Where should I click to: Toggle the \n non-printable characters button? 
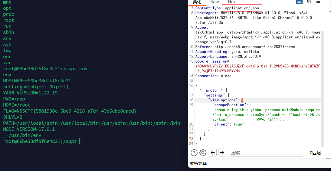click(x=309, y=2)
